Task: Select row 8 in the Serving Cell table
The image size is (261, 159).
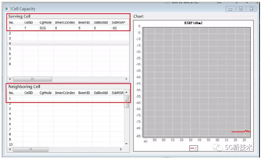Action: pos(68,64)
